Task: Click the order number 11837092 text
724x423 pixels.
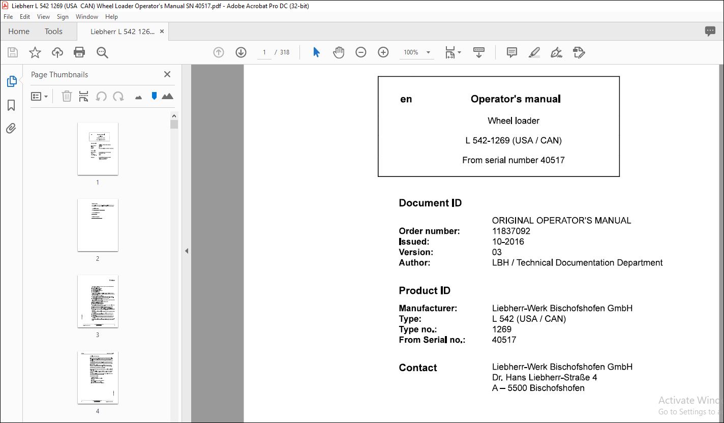Action: pos(511,231)
